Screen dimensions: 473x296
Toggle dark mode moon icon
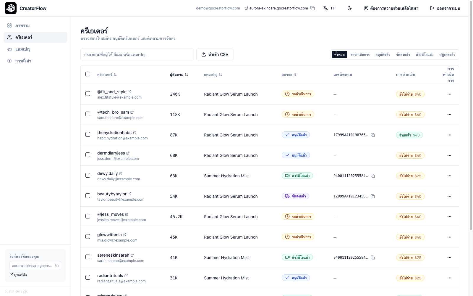[x=349, y=8]
